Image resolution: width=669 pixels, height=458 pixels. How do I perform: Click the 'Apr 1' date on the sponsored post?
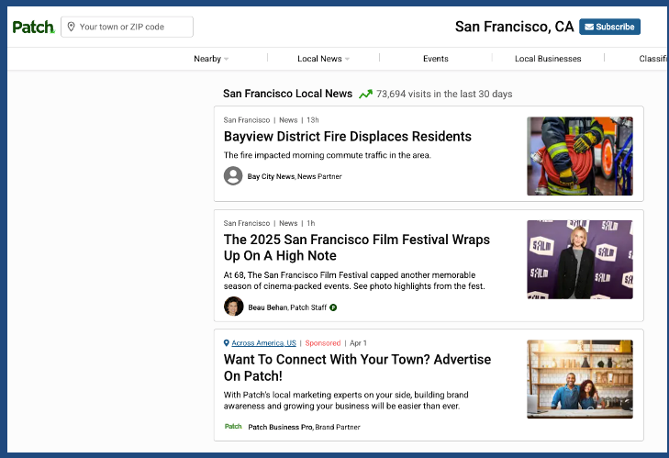click(x=358, y=342)
